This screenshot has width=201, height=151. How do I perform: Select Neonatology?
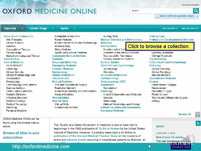[110, 88]
